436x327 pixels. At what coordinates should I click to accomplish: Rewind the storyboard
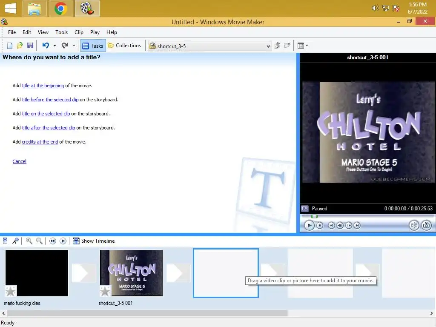52,241
